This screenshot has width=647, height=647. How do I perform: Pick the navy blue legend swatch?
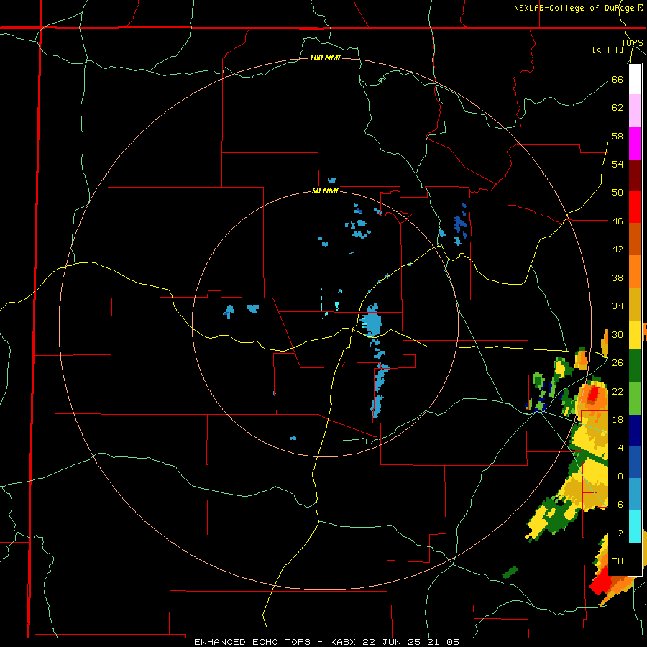click(x=635, y=431)
